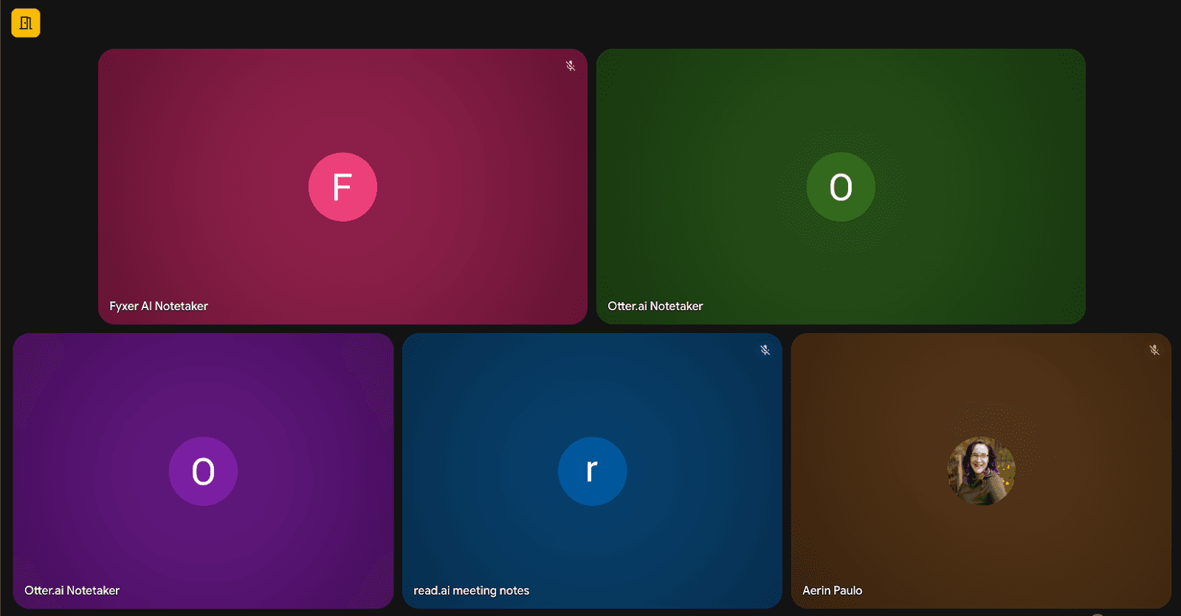This screenshot has height=616, width=1181.
Task: Click the yellow door icon in the top corner
Action: tap(26, 23)
